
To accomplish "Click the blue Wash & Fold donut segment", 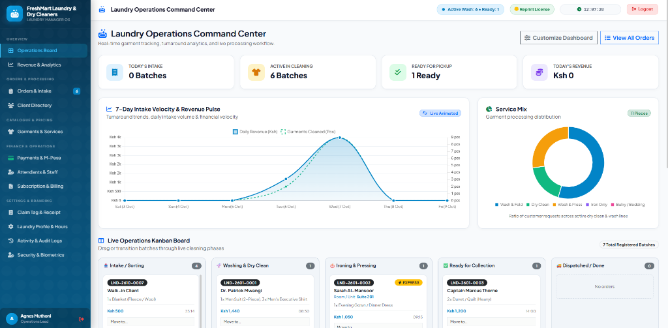I will [598, 164].
